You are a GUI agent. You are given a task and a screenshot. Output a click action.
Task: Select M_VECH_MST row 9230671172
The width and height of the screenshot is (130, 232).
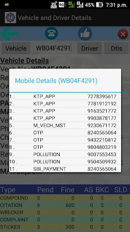[65, 126]
